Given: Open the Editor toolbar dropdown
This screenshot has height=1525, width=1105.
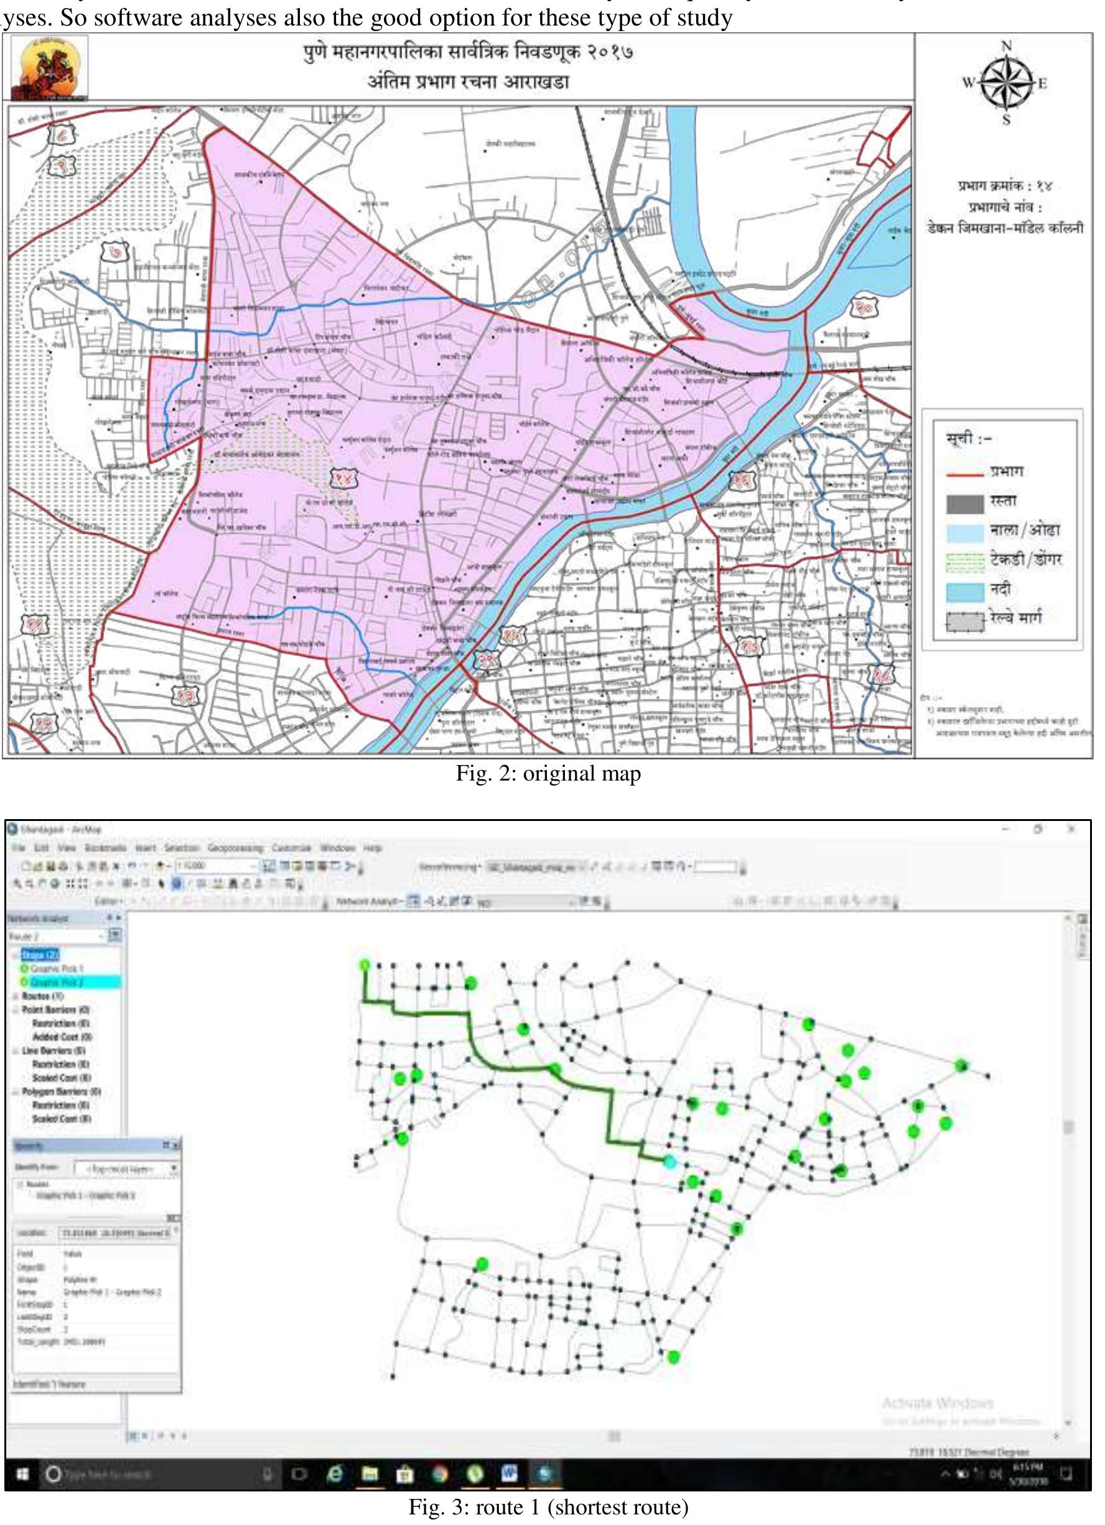Looking at the screenshot, I should coord(109,901).
